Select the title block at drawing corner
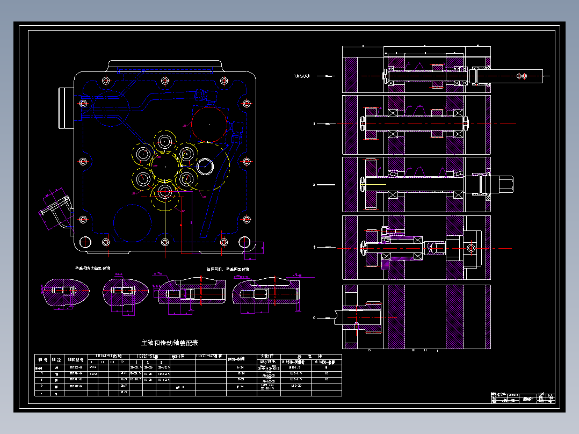579x434 pixels. pos(523,398)
